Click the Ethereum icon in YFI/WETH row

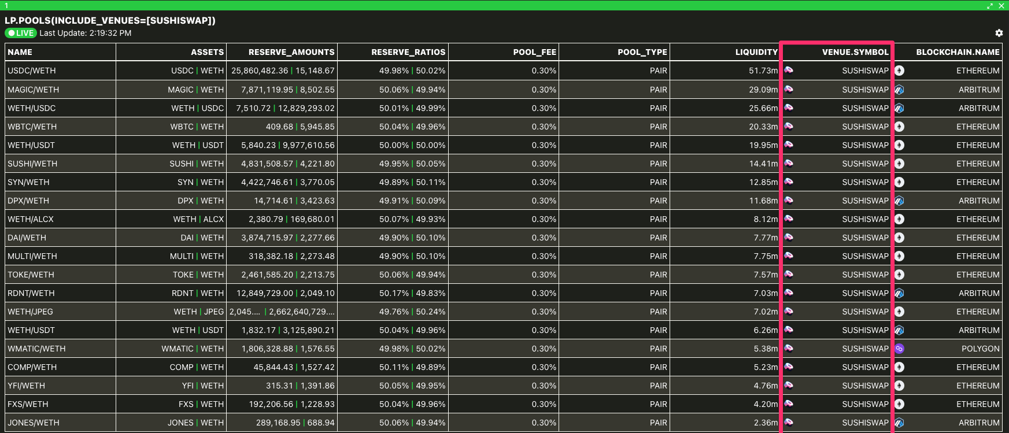click(x=899, y=386)
